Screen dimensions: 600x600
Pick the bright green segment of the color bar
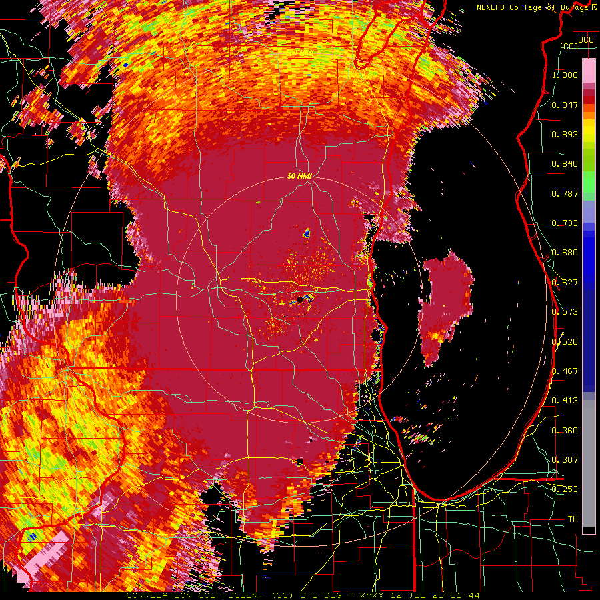pyautogui.click(x=589, y=183)
